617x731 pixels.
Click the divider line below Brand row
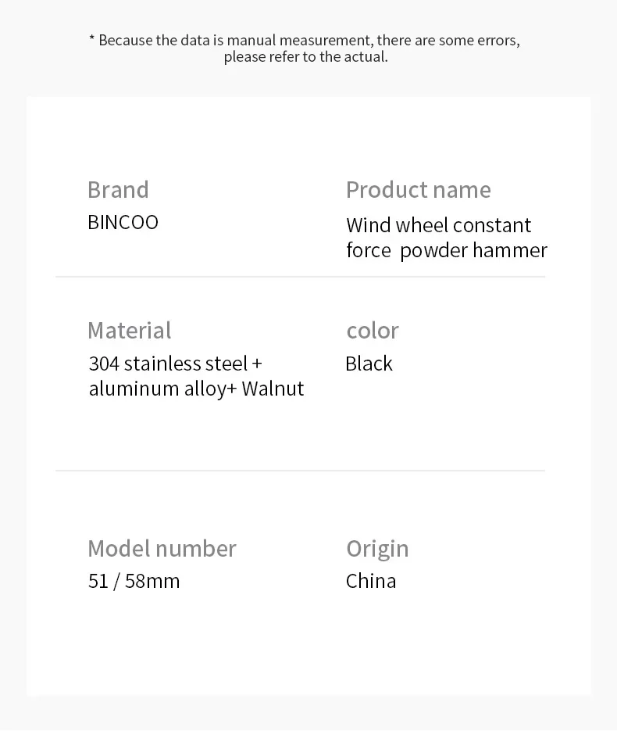click(301, 277)
